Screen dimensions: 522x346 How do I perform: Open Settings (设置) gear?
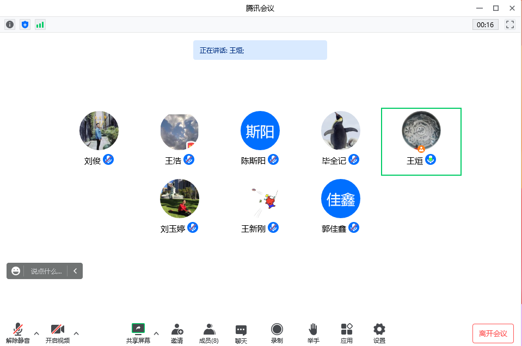click(379, 333)
